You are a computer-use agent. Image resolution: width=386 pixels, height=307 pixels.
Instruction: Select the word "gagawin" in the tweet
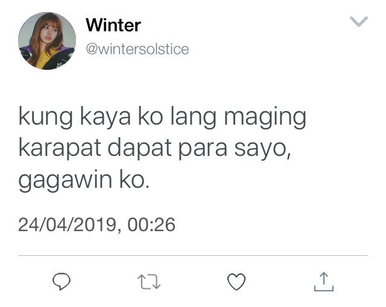coord(65,180)
